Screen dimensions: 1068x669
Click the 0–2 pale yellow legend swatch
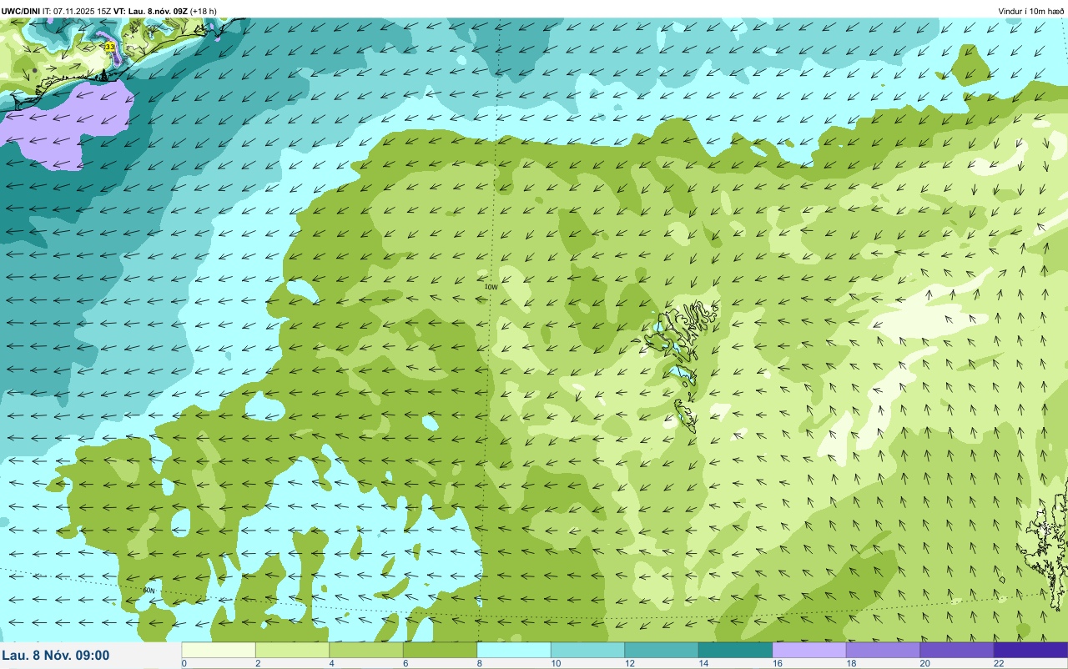pos(219,650)
